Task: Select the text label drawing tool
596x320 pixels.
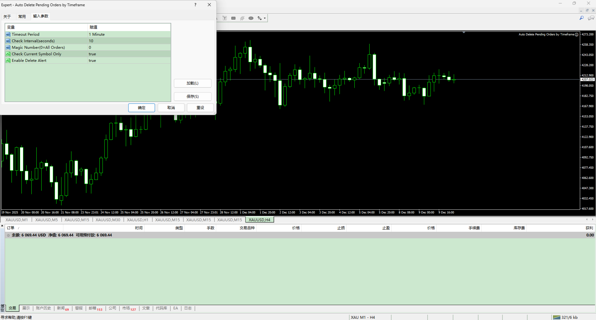Action: (225, 18)
